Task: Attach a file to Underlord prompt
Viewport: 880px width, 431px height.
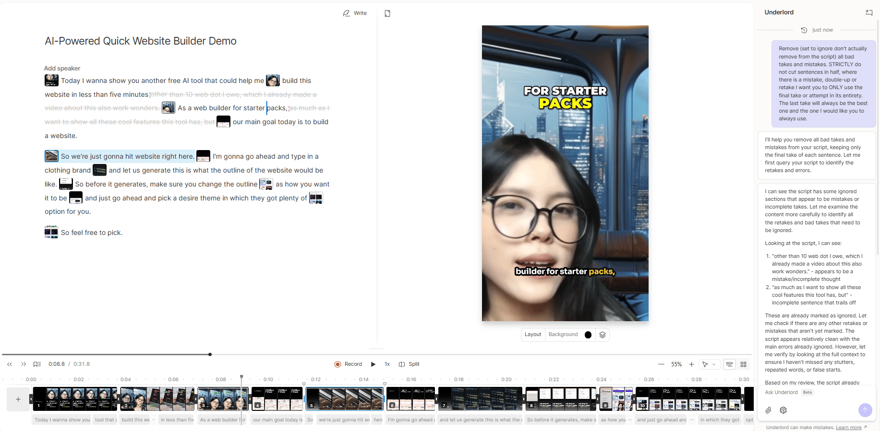Action: tap(769, 410)
